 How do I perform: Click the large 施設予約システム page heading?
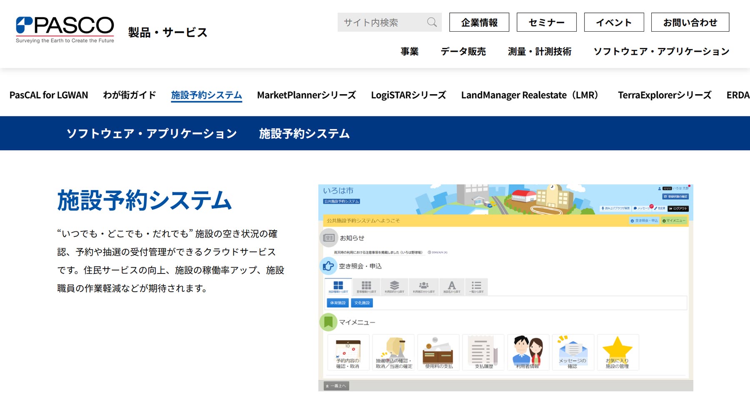[x=144, y=201]
